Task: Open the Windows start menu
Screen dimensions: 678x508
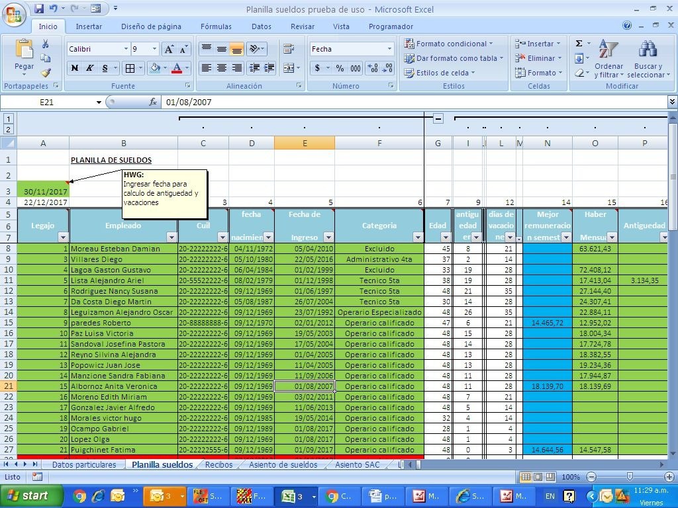Action: point(30,496)
